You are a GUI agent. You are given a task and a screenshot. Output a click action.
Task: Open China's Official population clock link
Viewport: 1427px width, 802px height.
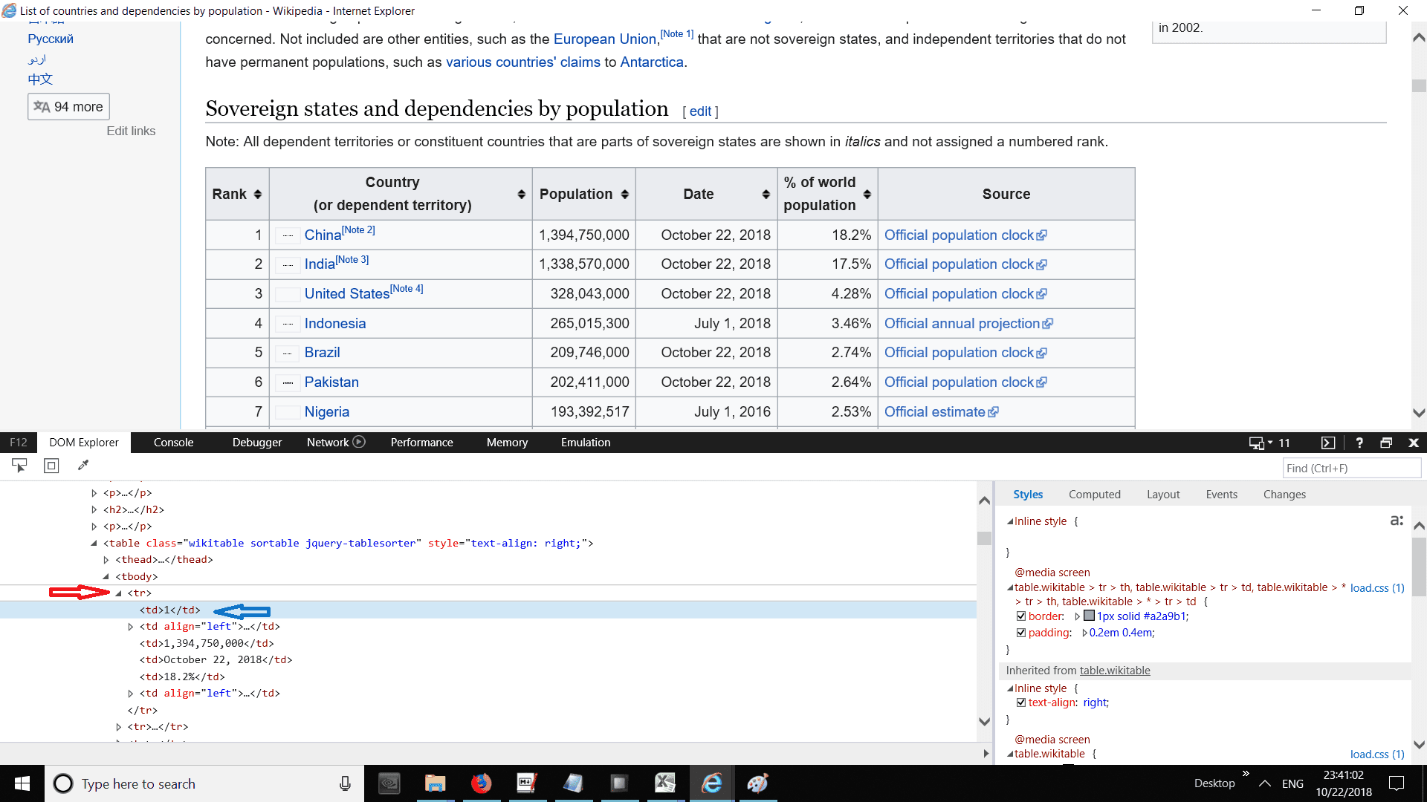point(959,235)
